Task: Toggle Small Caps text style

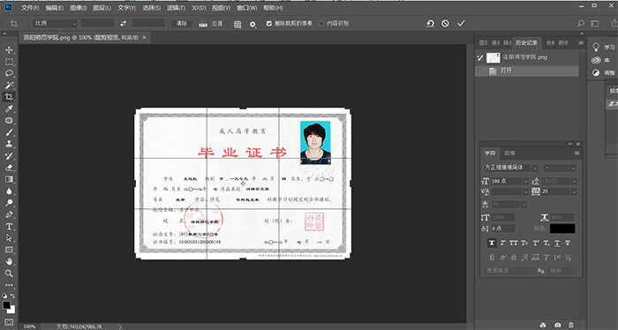Action: coord(524,243)
